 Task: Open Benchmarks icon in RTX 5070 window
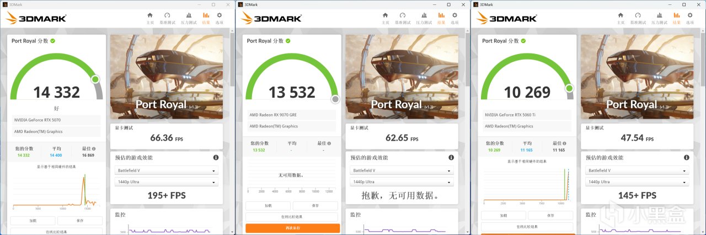[x=168, y=18]
